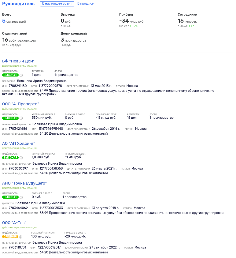
Task: Click director name under АНО "Точка Будущего"
Action: coord(40,203)
